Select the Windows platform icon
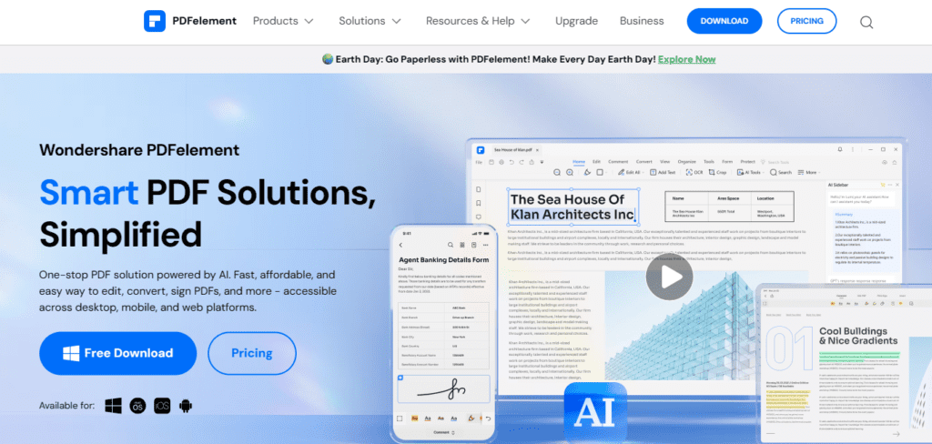This screenshot has width=932, height=444. tap(114, 406)
